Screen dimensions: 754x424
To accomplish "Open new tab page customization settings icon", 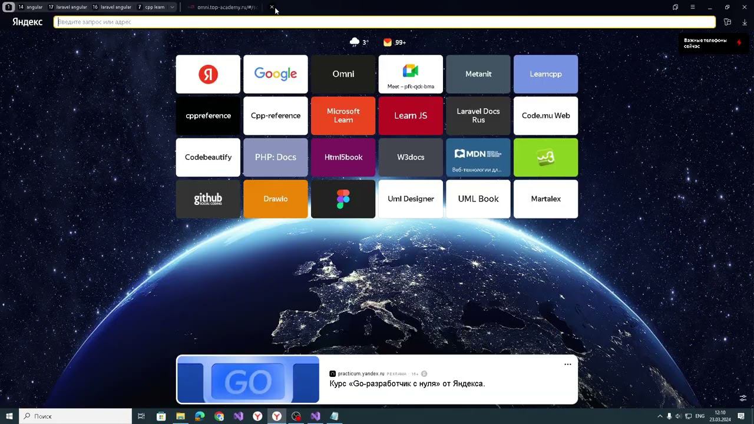I will pyautogui.click(x=743, y=398).
